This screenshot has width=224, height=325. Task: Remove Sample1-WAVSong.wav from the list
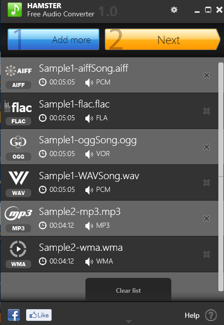click(x=207, y=183)
